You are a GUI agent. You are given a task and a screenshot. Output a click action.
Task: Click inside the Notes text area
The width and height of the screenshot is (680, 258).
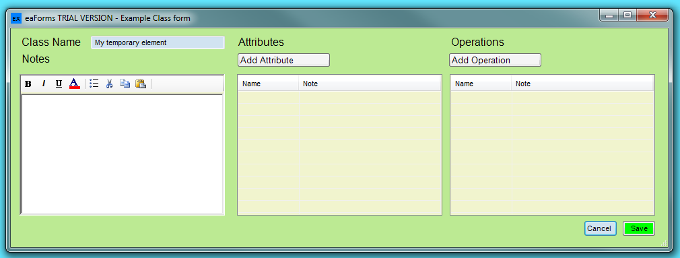click(123, 154)
